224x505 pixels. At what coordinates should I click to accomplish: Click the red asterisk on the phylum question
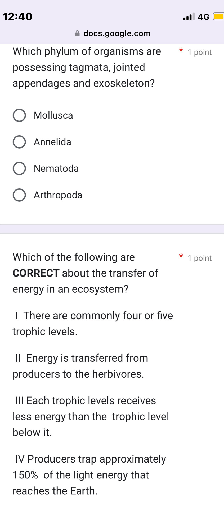181,50
